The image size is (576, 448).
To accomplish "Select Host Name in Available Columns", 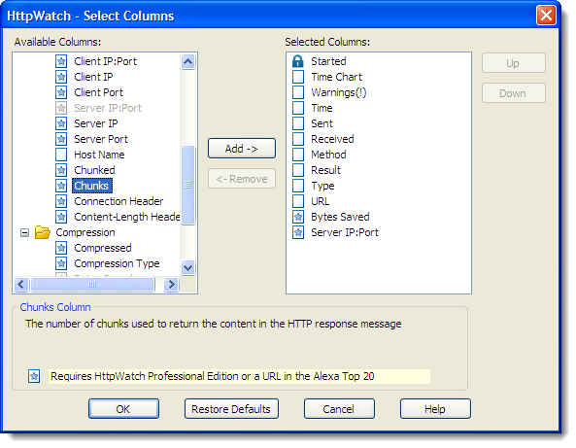I will (x=99, y=155).
